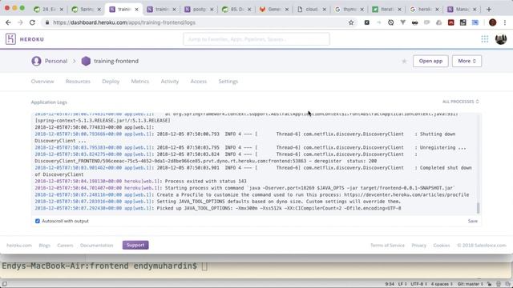Open the Documentation footer link
This screenshot has height=288, width=513.
(96, 246)
